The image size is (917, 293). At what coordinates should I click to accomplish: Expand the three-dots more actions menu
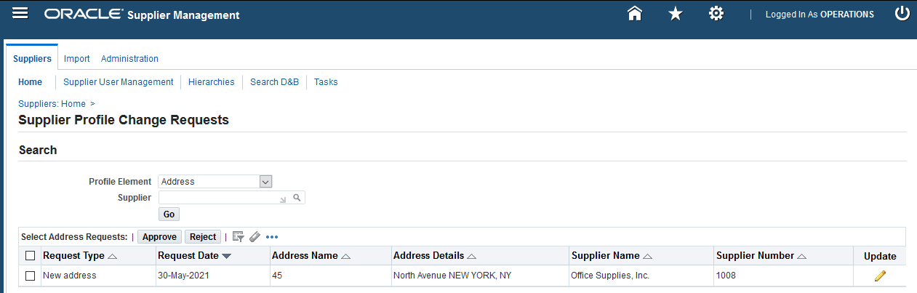(272, 236)
